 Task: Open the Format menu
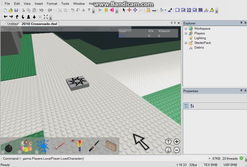click(52, 3)
